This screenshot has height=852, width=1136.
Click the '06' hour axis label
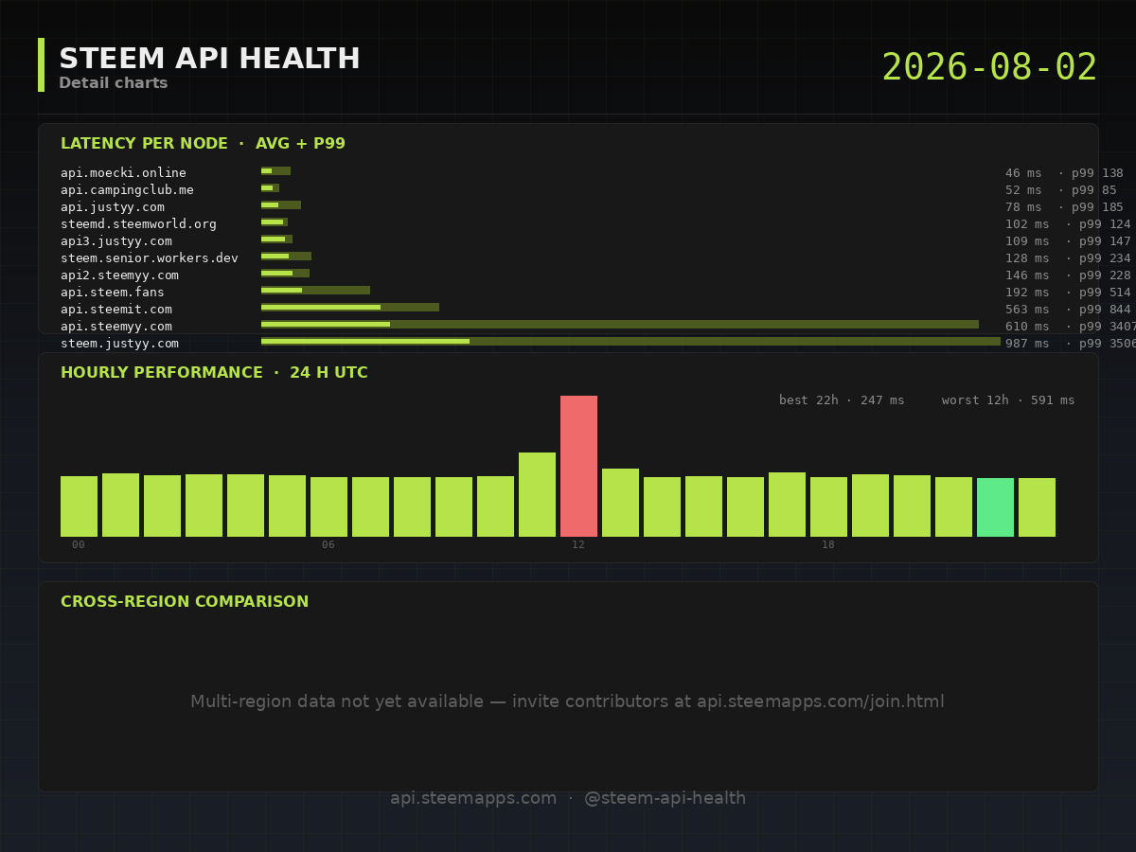[328, 545]
